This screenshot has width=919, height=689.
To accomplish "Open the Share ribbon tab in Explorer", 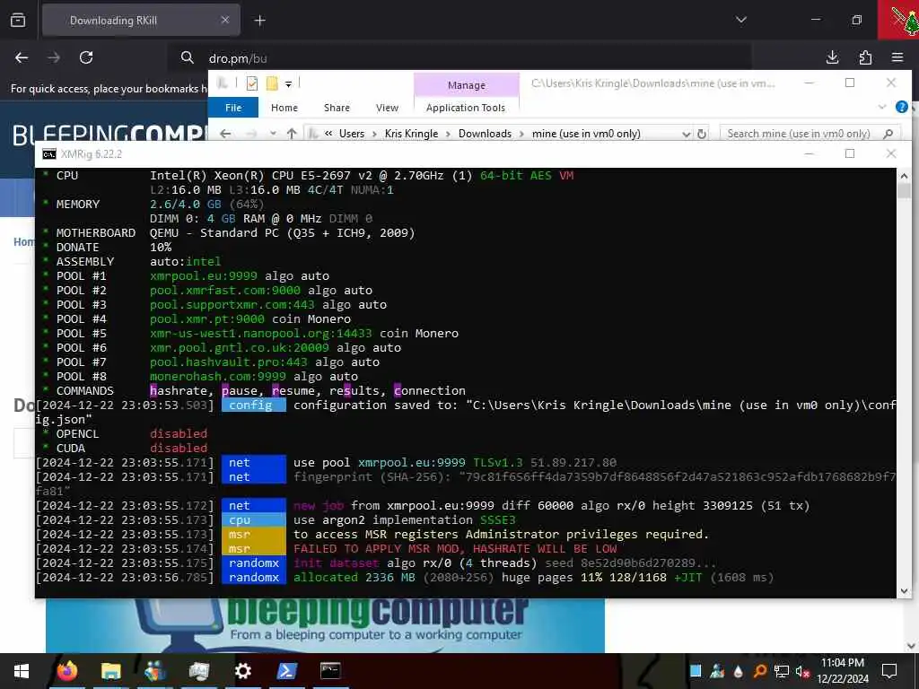I will [x=337, y=108].
